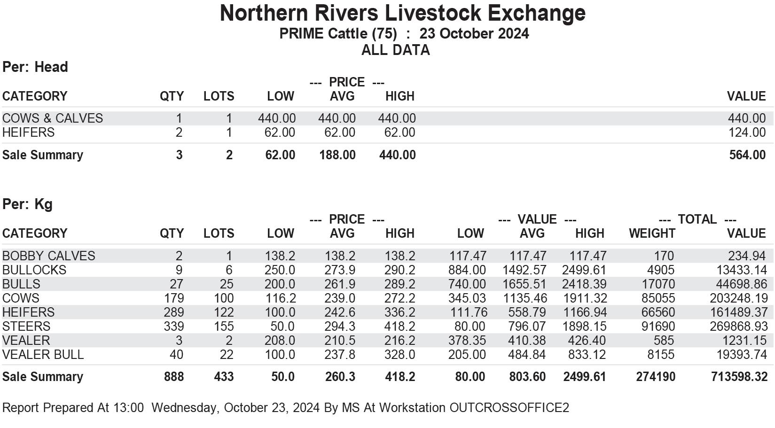The image size is (775, 428).
Task: Click the Per: Kg section heading
Action: (x=27, y=204)
